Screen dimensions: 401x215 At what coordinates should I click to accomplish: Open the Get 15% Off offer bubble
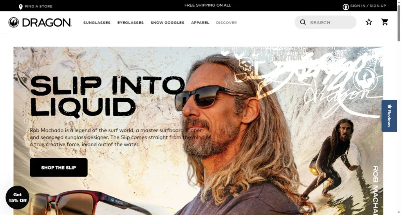(x=17, y=198)
